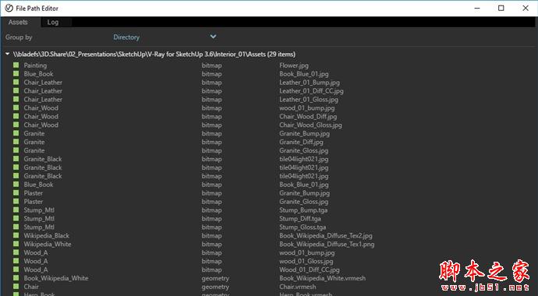Click the V-Ray logo in the title bar
This screenshot has height=296, width=538.
9,9
